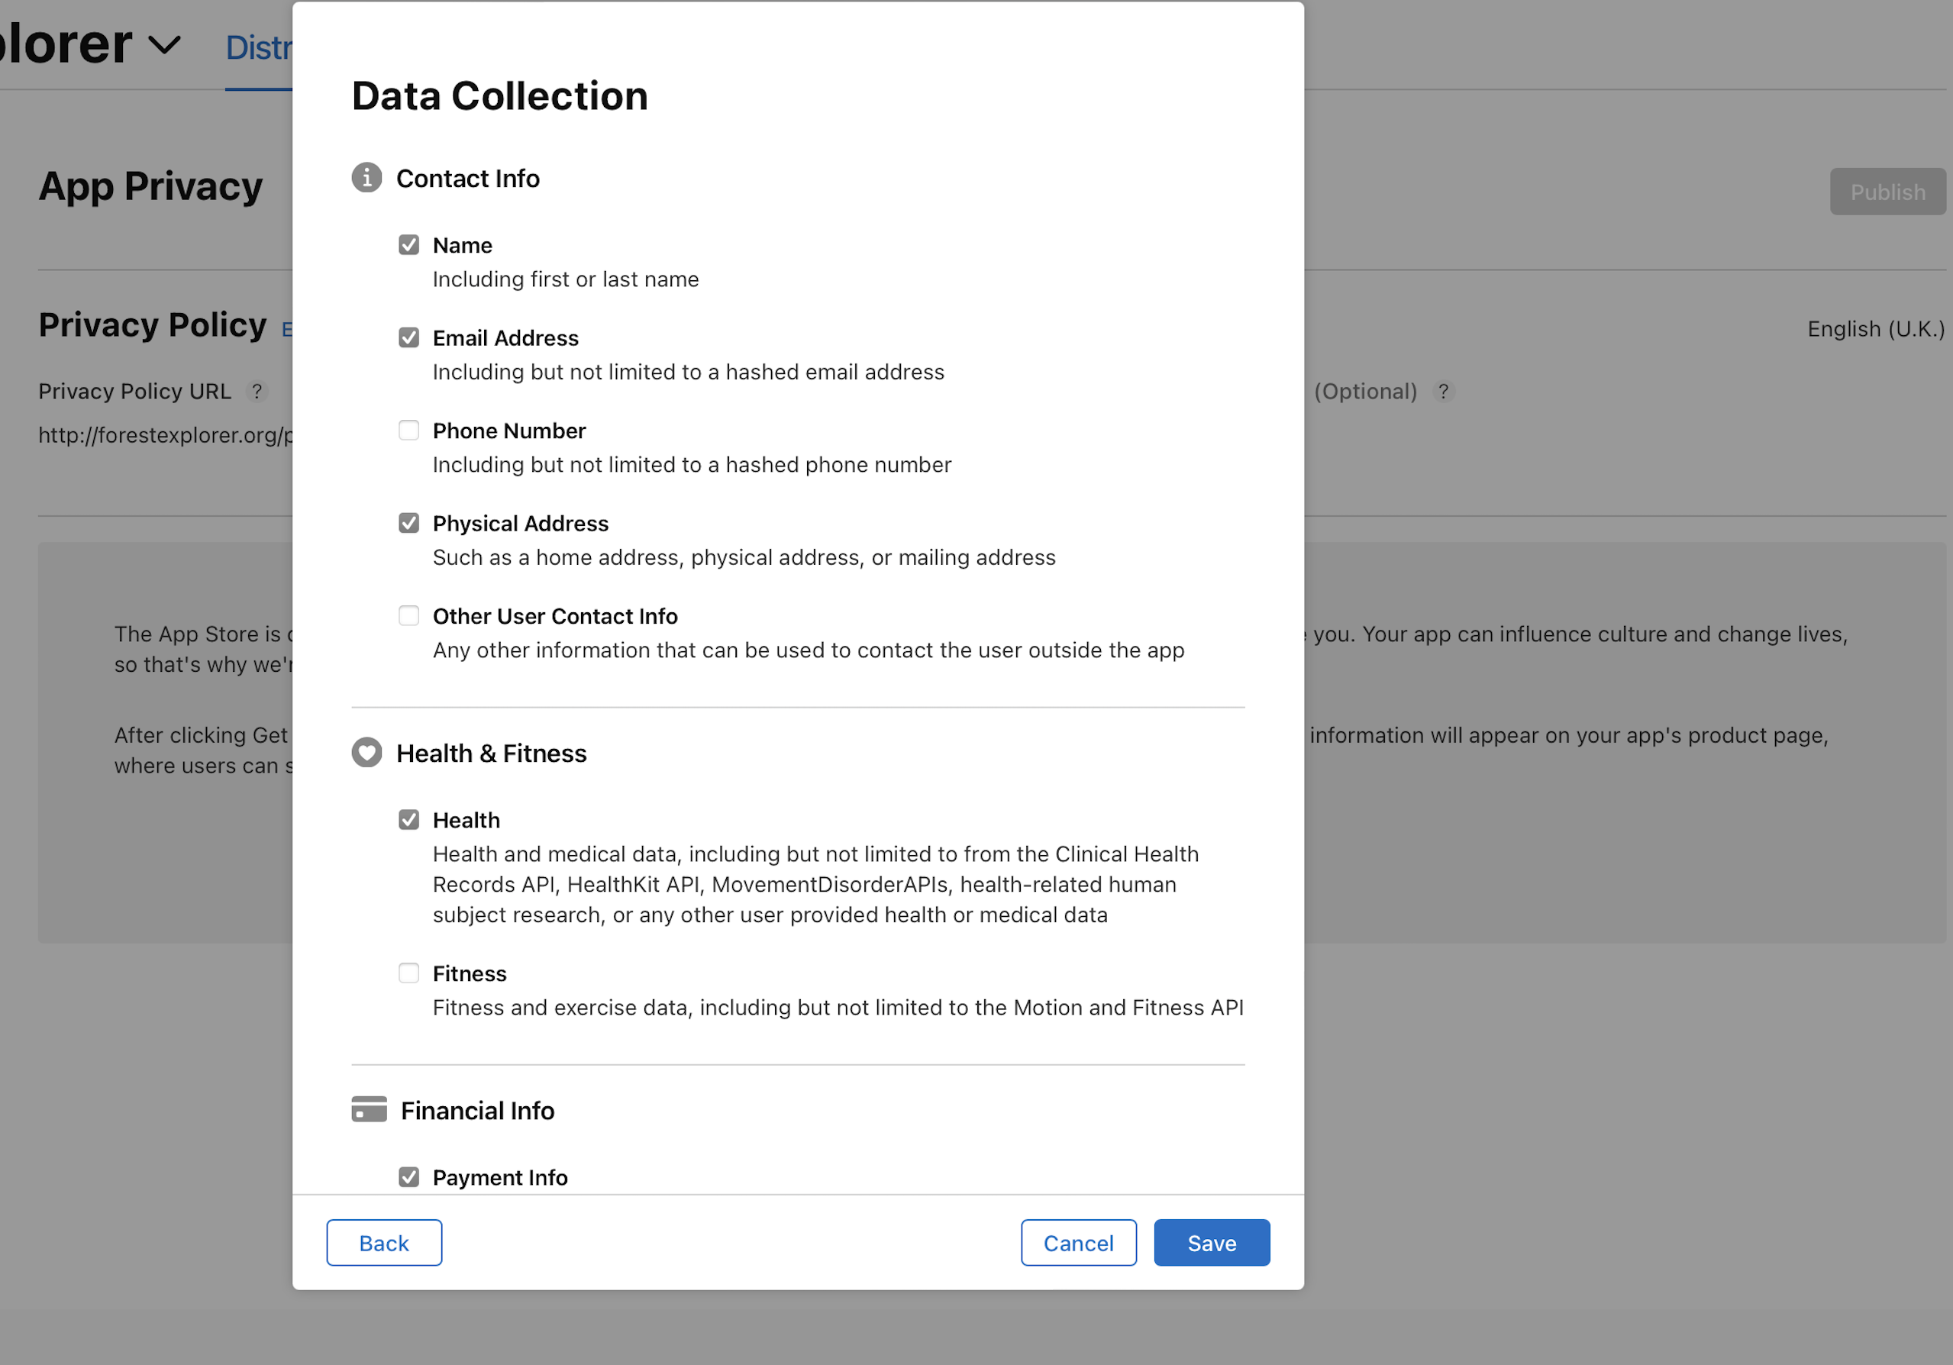Screen dimensions: 1953x1365
Task: Click the Financial Info credit card icon
Action: point(368,1110)
